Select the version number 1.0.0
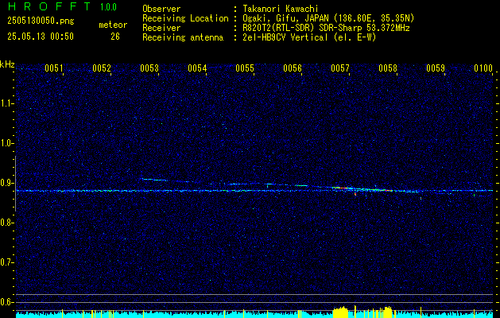Image resolution: width=500 pixels, height=318 pixels. coord(108,7)
